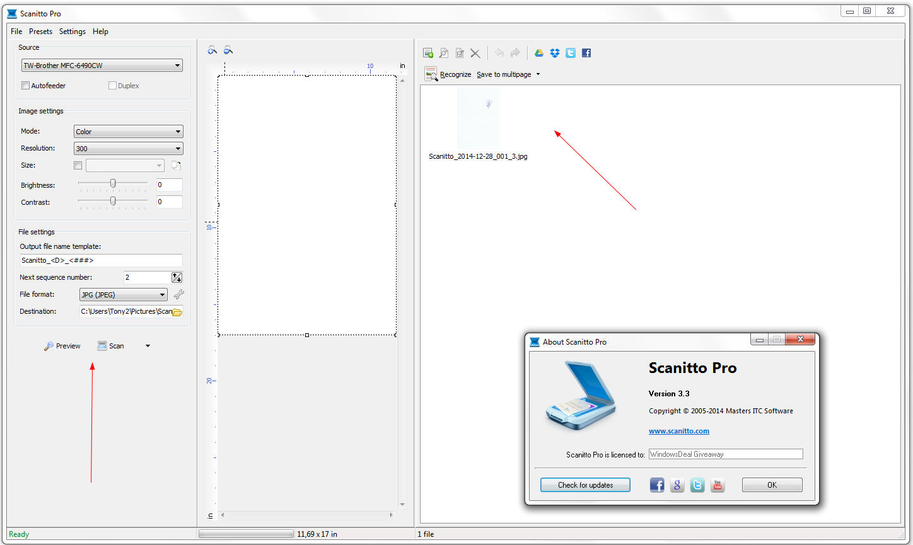The image size is (913, 545).
Task: Expand the Scan button dropdown arrow
Action: tap(148, 346)
